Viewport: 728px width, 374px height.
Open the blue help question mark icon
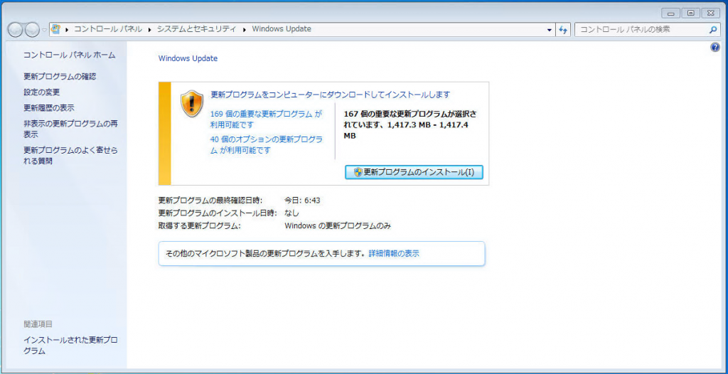[x=715, y=48]
